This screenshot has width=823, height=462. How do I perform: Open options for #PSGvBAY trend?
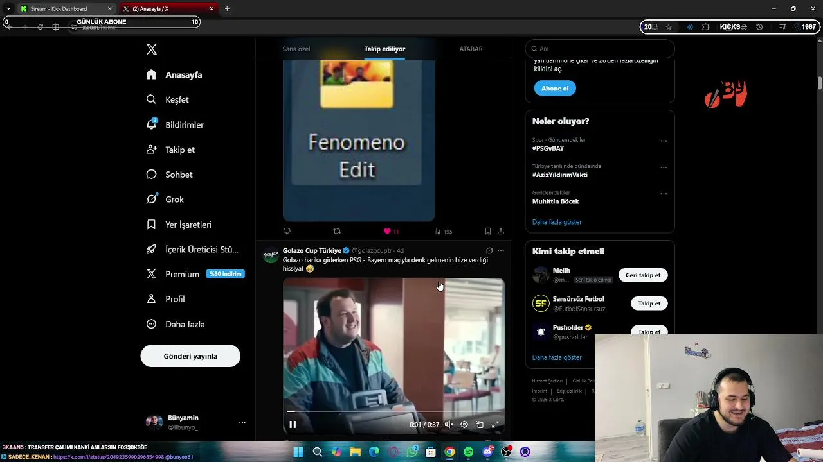(x=664, y=141)
